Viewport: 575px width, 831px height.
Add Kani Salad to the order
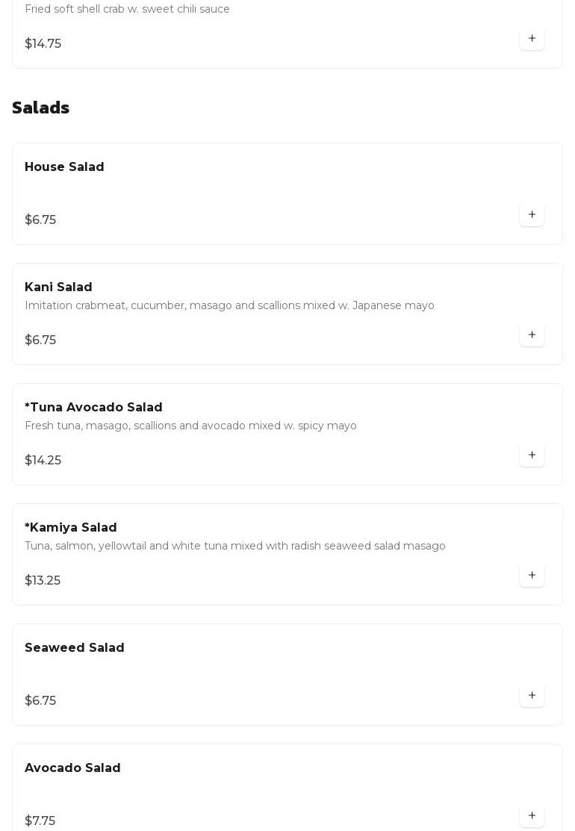(532, 335)
